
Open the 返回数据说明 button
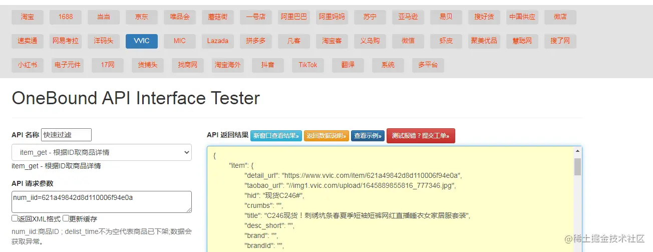point(327,136)
